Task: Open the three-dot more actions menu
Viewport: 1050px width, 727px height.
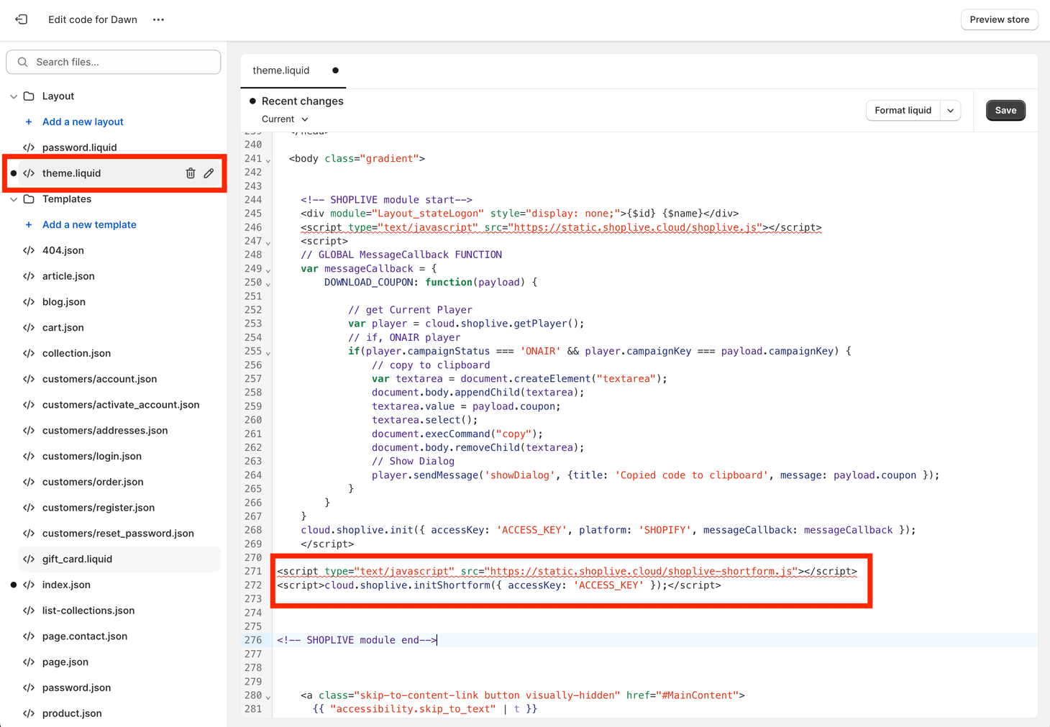Action: tap(158, 19)
